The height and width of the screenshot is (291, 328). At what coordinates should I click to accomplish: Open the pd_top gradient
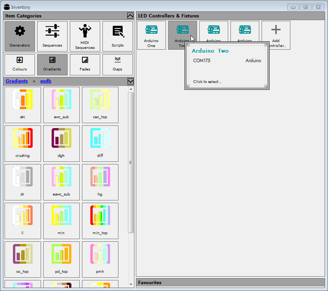(x=61, y=259)
